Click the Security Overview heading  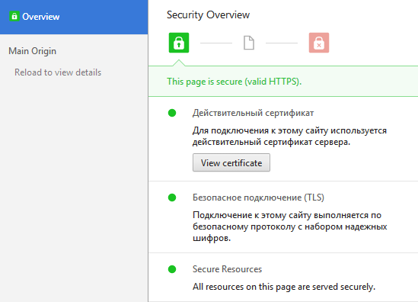click(x=208, y=14)
